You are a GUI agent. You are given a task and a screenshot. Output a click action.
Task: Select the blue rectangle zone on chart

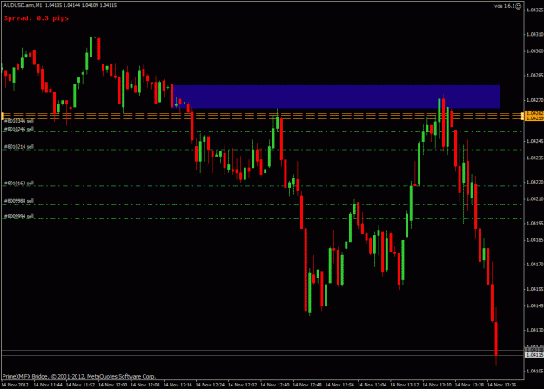[337, 97]
